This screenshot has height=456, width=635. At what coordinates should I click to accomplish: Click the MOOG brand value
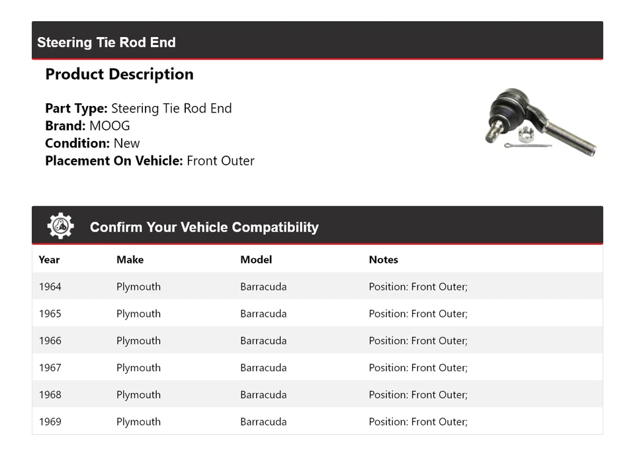pos(109,126)
